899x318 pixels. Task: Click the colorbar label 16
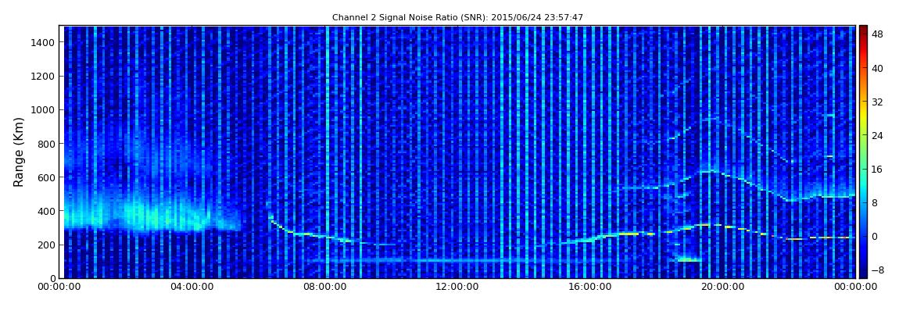coord(877,169)
